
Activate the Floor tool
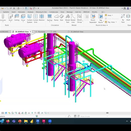pyautogui.click(x=23, y=18)
